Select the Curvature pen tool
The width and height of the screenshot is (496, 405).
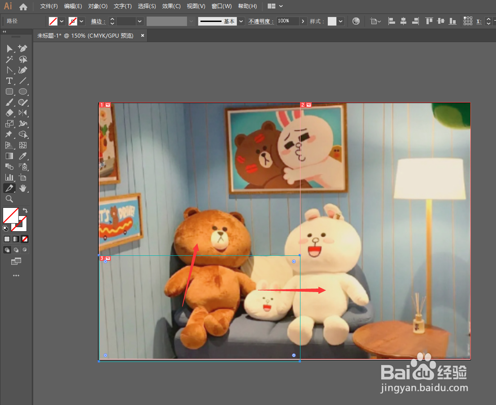click(x=23, y=70)
